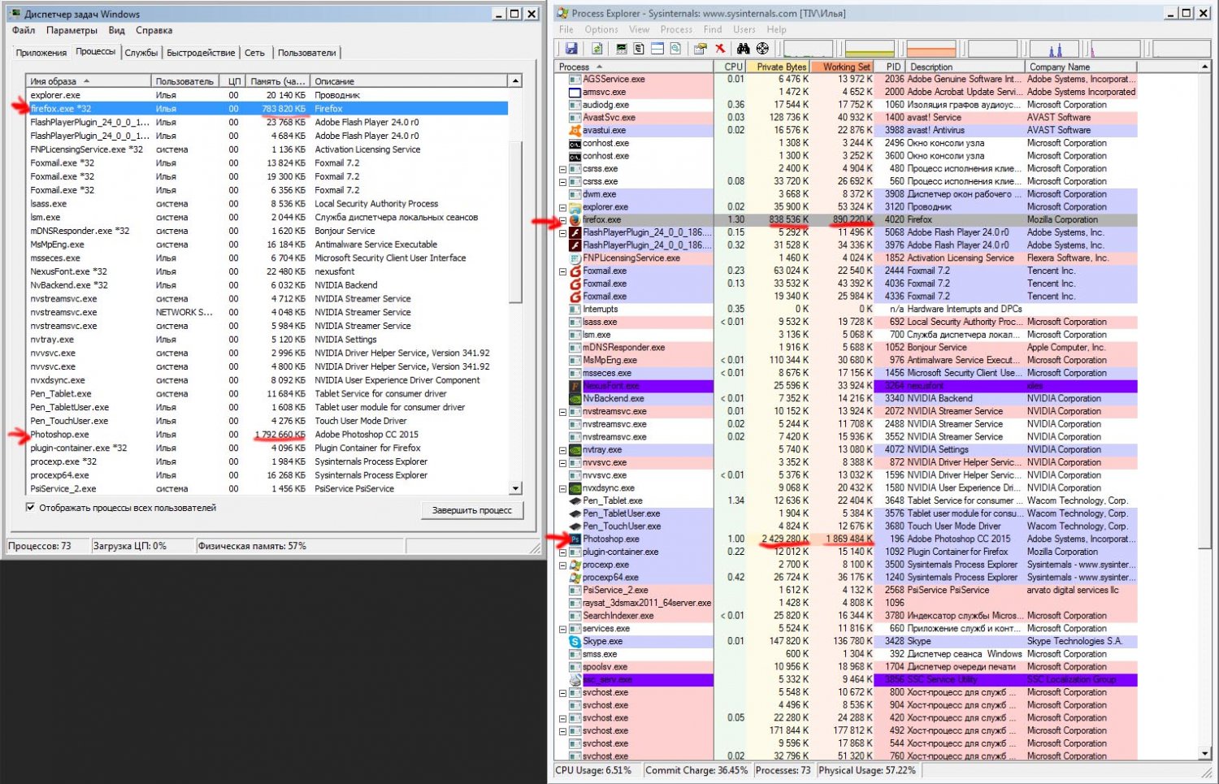The image size is (1219, 784).
Task: Collapse the procexp.exe tree node
Action: click(x=562, y=565)
